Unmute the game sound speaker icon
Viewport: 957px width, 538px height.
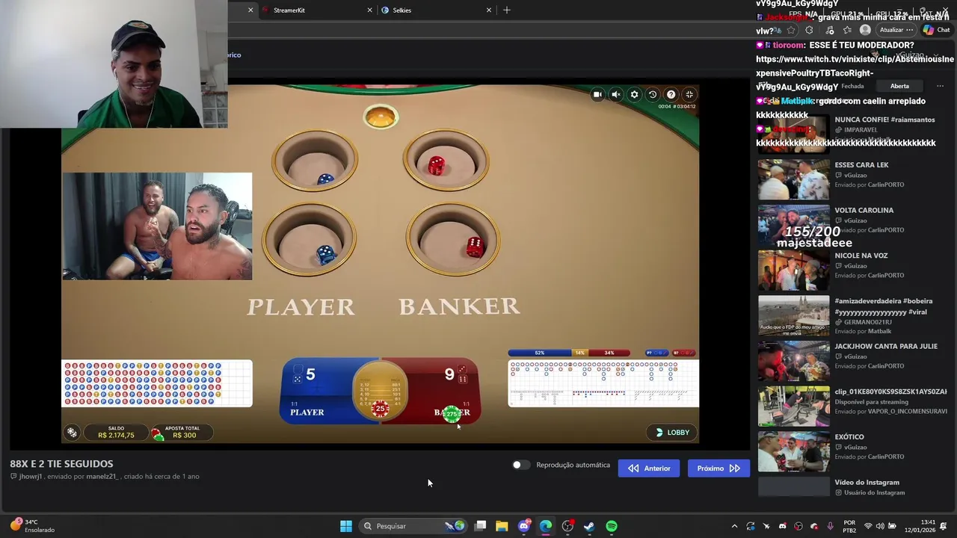[x=616, y=94]
